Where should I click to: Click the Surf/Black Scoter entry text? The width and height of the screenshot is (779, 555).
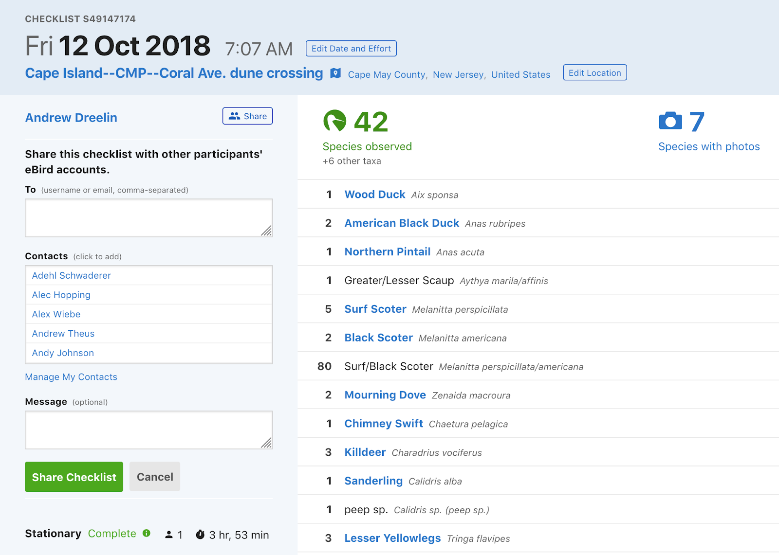(x=389, y=366)
